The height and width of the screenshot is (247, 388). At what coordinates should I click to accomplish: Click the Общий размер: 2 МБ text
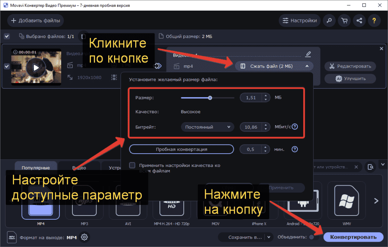click(x=189, y=36)
